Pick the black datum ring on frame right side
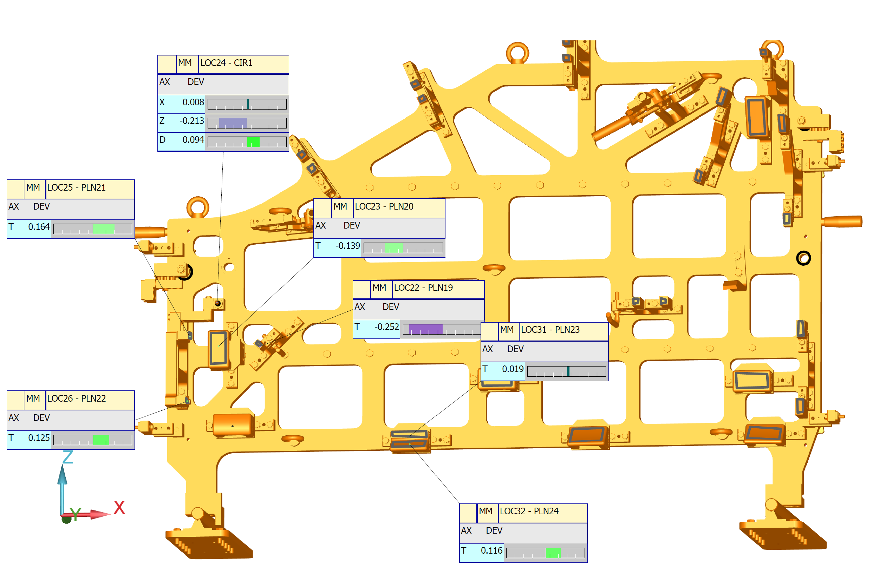 [x=803, y=258]
